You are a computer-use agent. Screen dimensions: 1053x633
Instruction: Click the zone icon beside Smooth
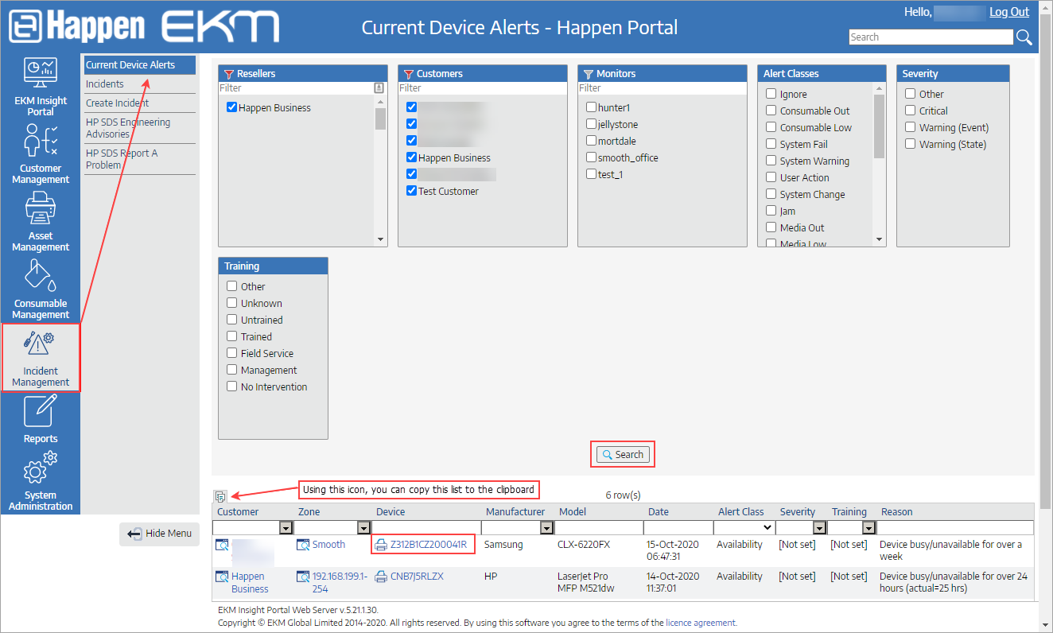coord(303,545)
